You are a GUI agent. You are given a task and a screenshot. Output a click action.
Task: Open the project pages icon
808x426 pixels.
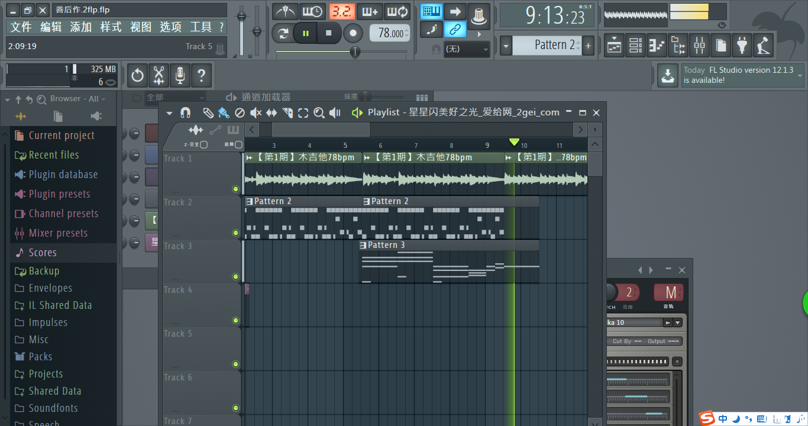coord(720,45)
